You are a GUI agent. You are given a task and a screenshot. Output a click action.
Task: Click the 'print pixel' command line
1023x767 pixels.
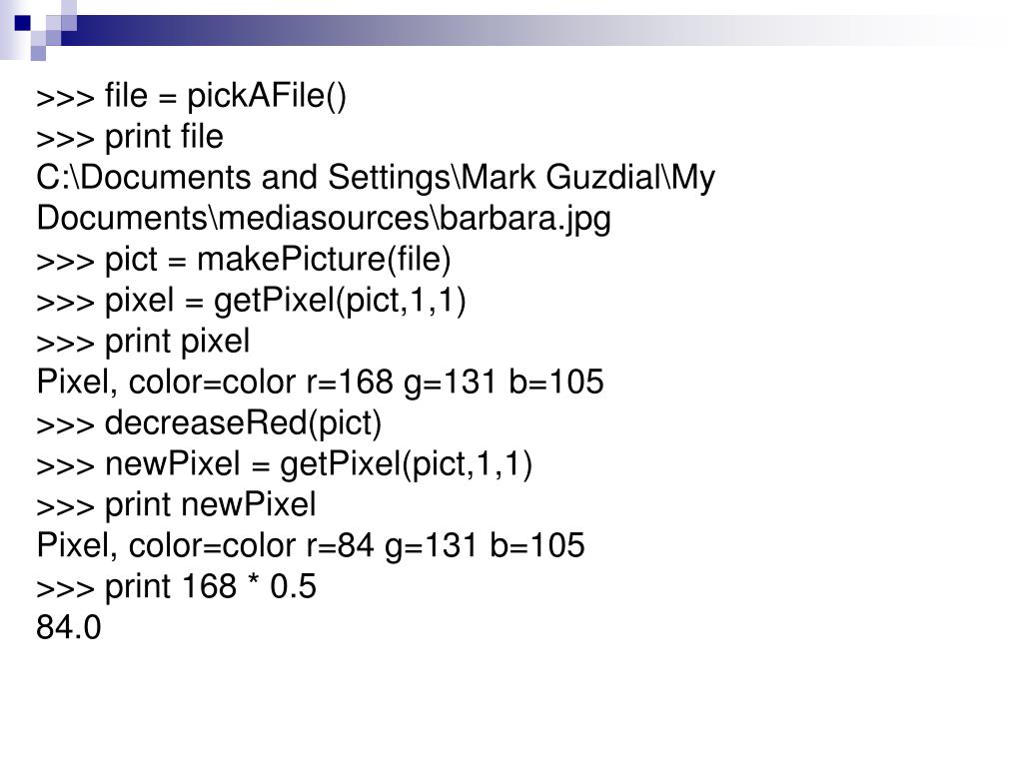pos(178,342)
